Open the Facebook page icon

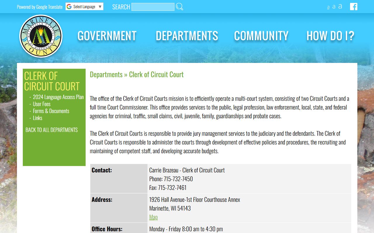coord(354,6)
